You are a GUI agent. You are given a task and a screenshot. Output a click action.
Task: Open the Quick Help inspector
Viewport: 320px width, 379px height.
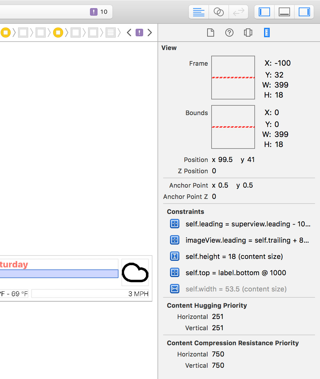(x=229, y=33)
